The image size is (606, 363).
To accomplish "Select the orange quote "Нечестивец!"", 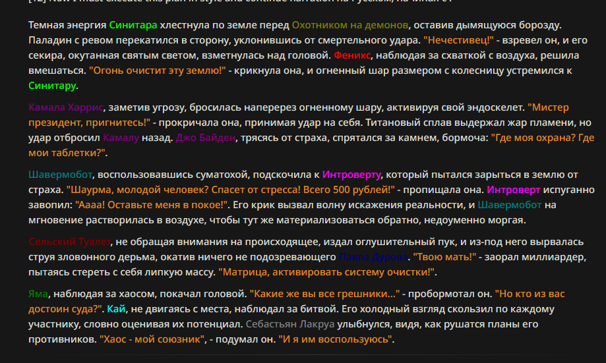I will (458, 40).
